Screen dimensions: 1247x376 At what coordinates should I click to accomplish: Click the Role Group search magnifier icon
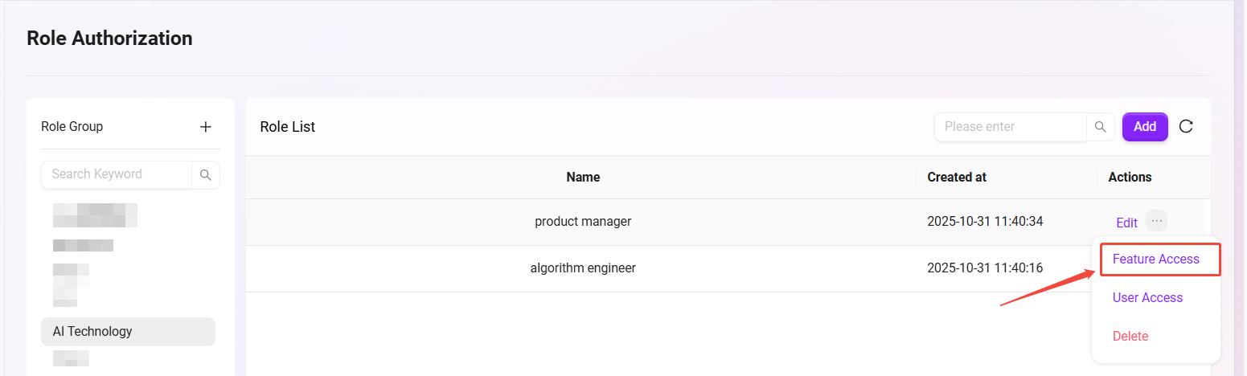(206, 174)
